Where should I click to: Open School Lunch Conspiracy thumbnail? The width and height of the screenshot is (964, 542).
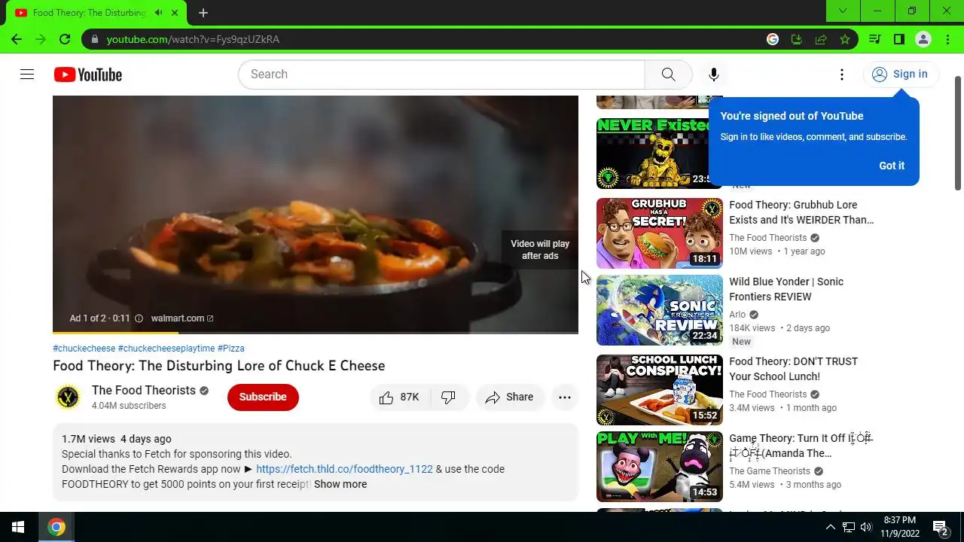click(660, 390)
